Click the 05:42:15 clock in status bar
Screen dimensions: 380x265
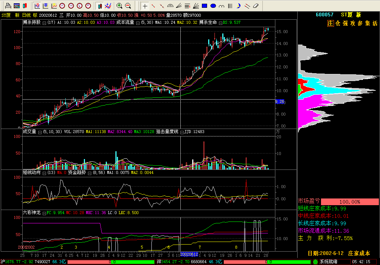coord(361,262)
